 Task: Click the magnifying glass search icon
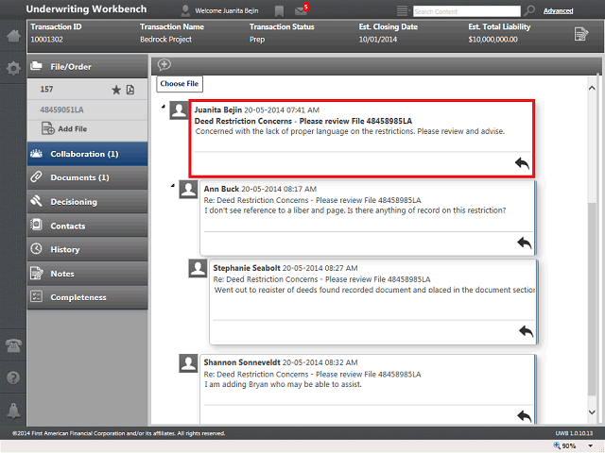tap(529, 10)
